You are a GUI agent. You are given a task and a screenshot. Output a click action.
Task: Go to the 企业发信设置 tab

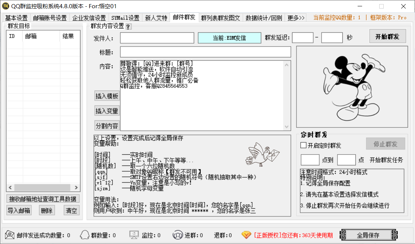(89, 18)
